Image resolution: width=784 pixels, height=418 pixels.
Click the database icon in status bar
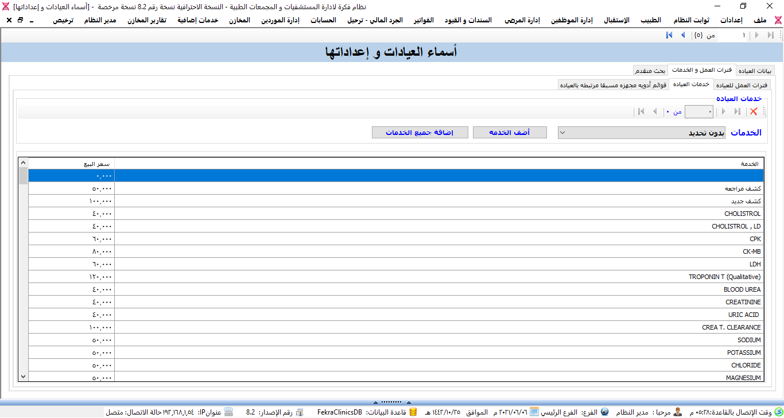coord(413,412)
